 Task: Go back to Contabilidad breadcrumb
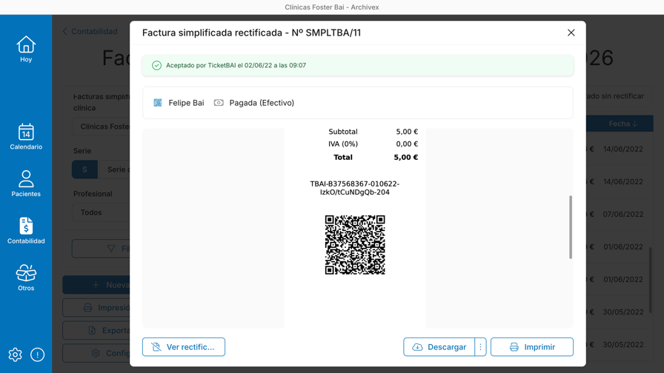90,31
